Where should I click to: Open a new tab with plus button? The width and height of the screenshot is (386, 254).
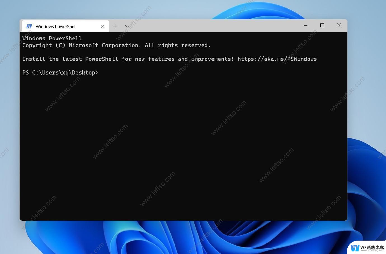tap(115, 26)
